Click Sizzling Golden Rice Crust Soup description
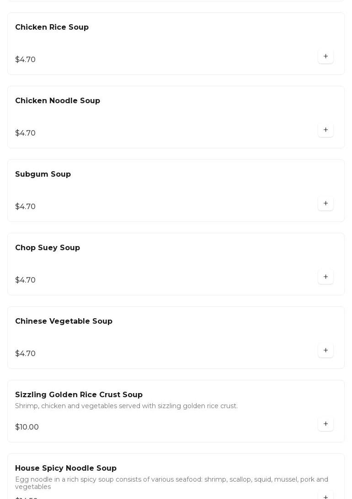Screen dimensions: 352x499 click(x=126, y=406)
